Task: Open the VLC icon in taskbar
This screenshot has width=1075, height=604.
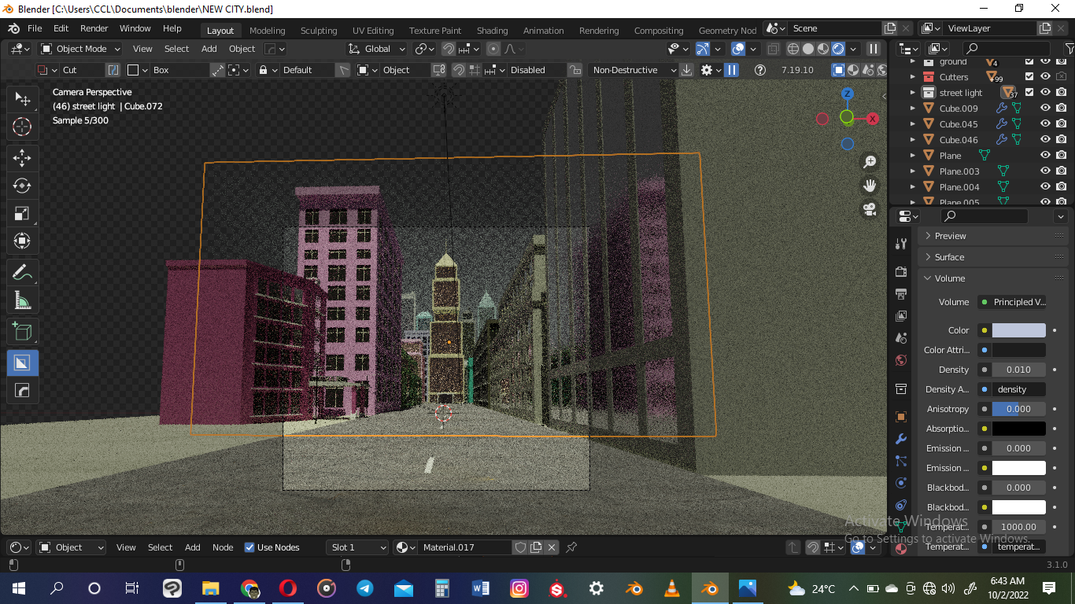Action: [672, 588]
